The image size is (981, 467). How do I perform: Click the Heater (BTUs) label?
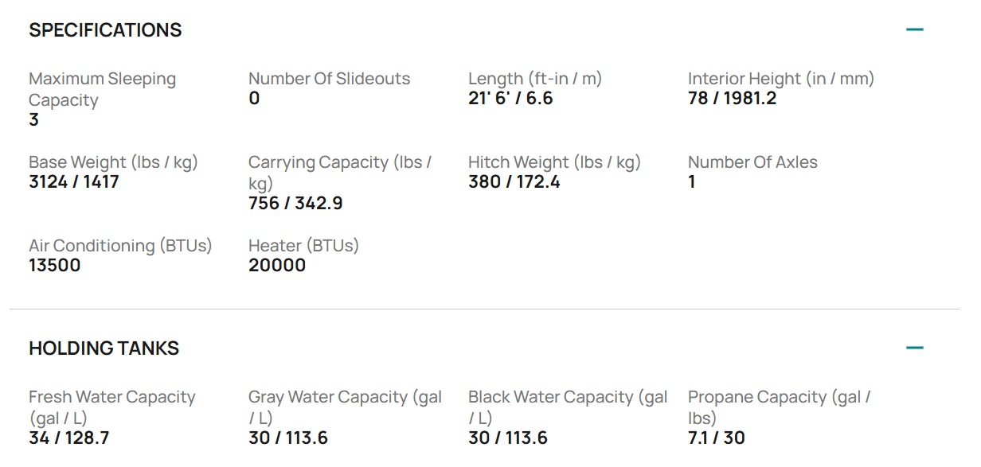(303, 246)
